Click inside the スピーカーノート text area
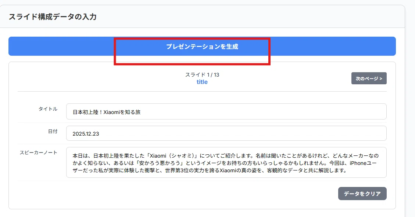This screenshot has width=415, height=217. [x=226, y=162]
